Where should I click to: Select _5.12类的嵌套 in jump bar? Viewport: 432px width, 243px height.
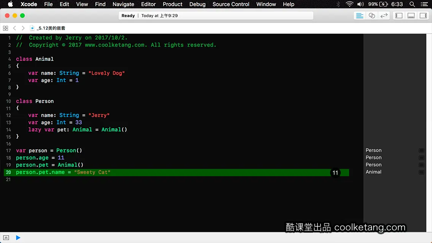point(51,28)
